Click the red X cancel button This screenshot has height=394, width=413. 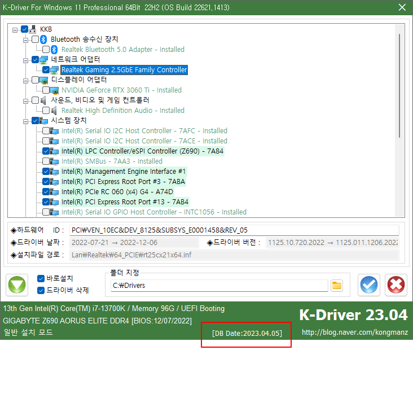[x=396, y=285]
